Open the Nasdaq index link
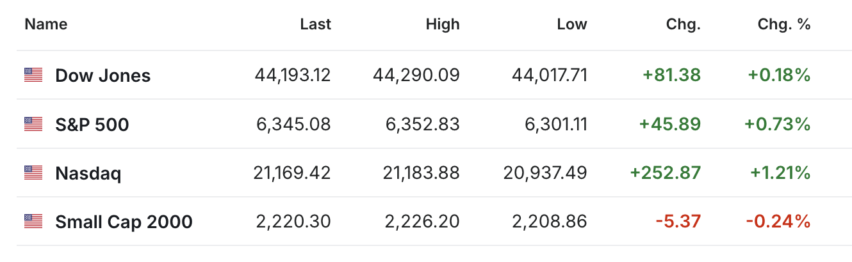This screenshot has width=852, height=262. tap(88, 173)
